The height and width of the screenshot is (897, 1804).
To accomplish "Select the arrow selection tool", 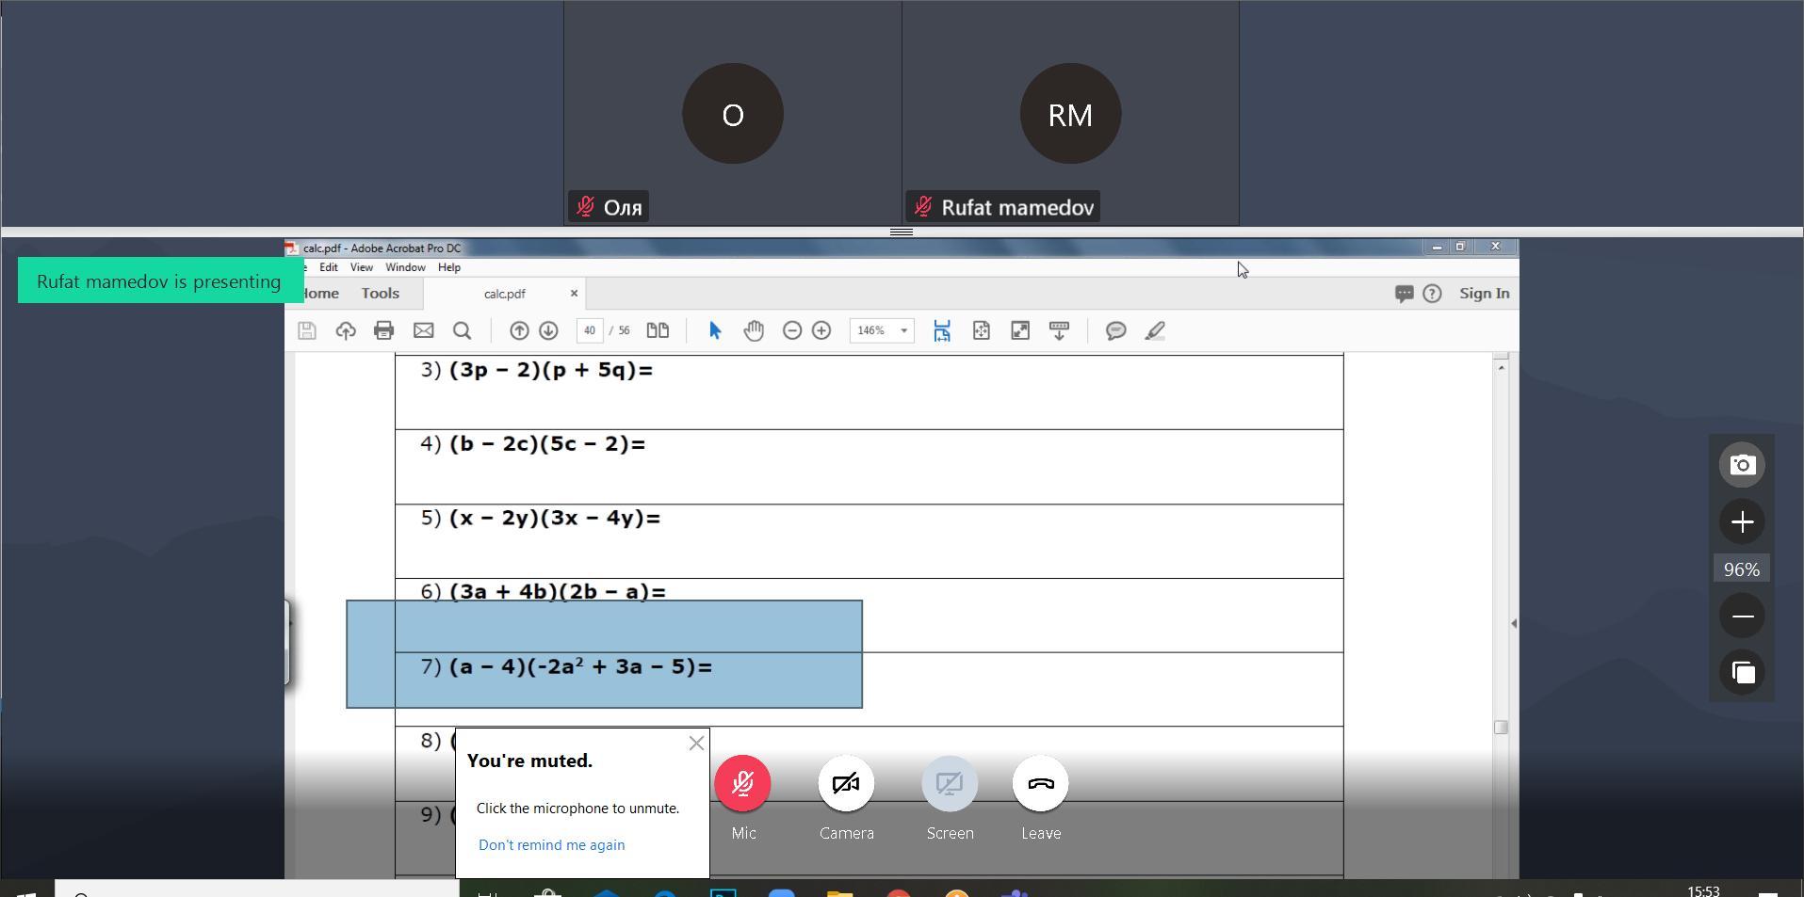I will click(714, 330).
